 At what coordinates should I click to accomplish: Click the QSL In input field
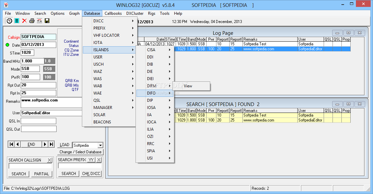(x=38, y=121)
